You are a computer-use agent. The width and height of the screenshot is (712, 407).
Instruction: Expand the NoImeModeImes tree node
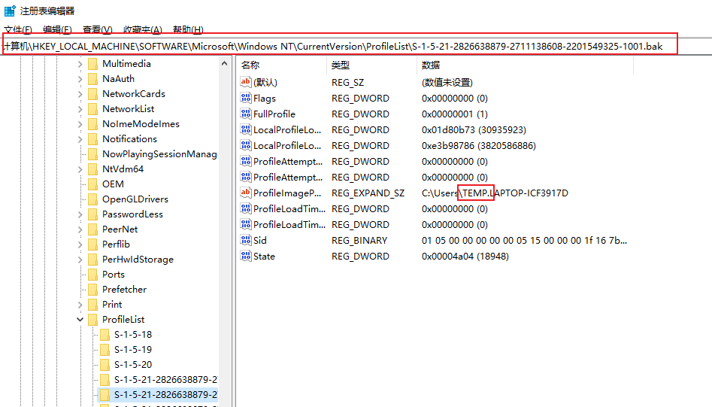pos(80,124)
